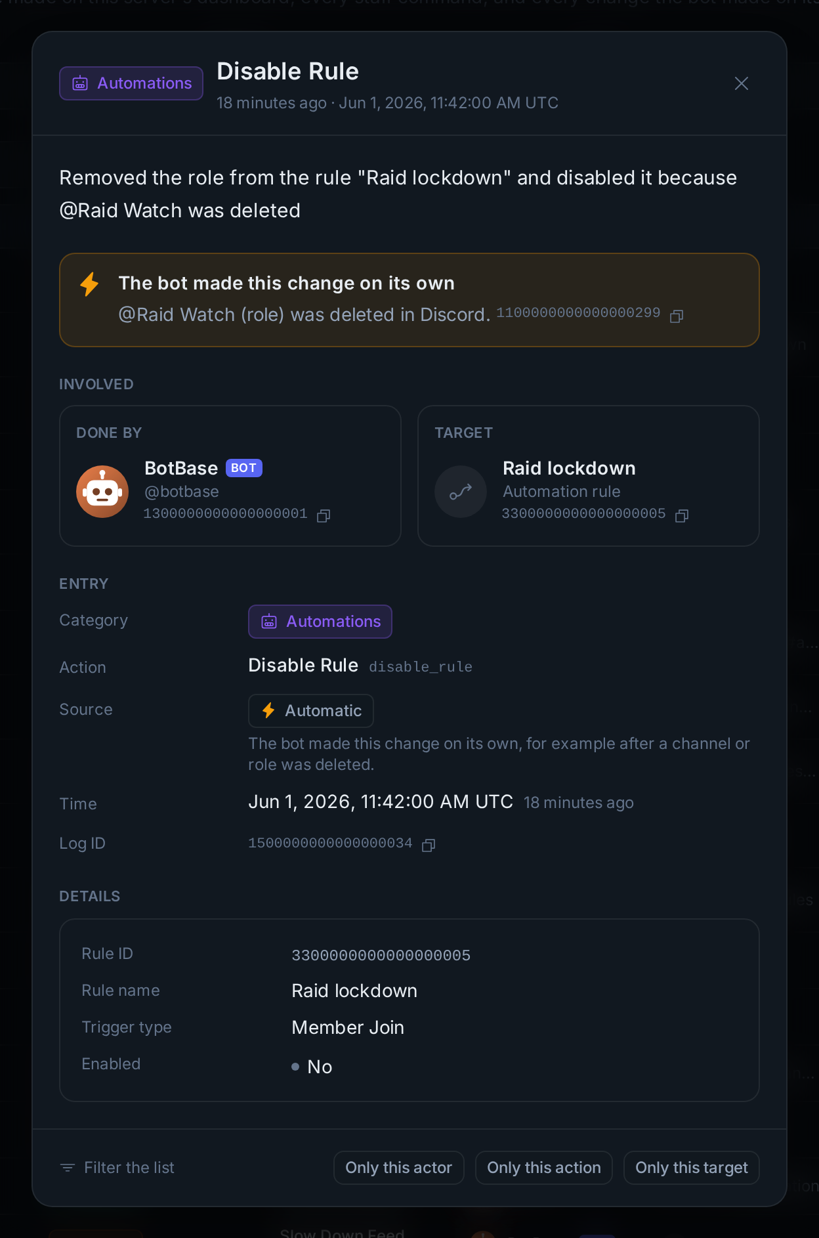Filter list with Only this target
819x1238 pixels.
coord(692,1168)
